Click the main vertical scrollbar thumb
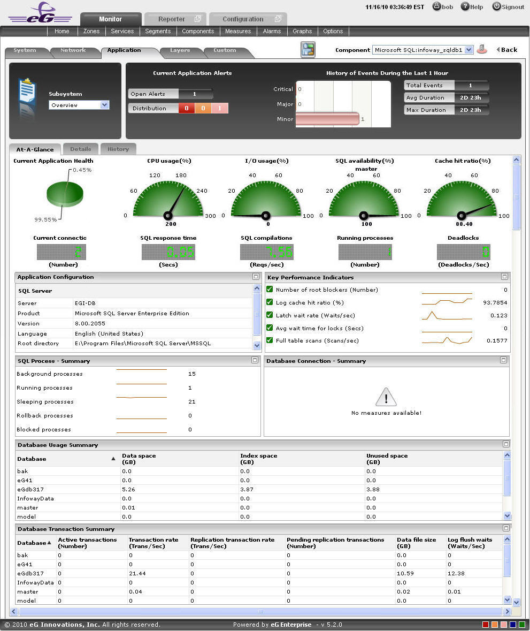Image resolution: width=530 pixels, height=631 pixels. click(517, 196)
